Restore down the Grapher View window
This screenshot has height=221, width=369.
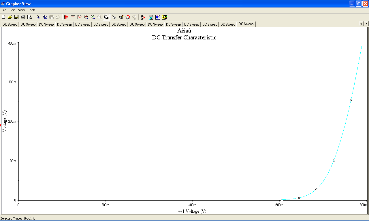(x=359, y=3)
